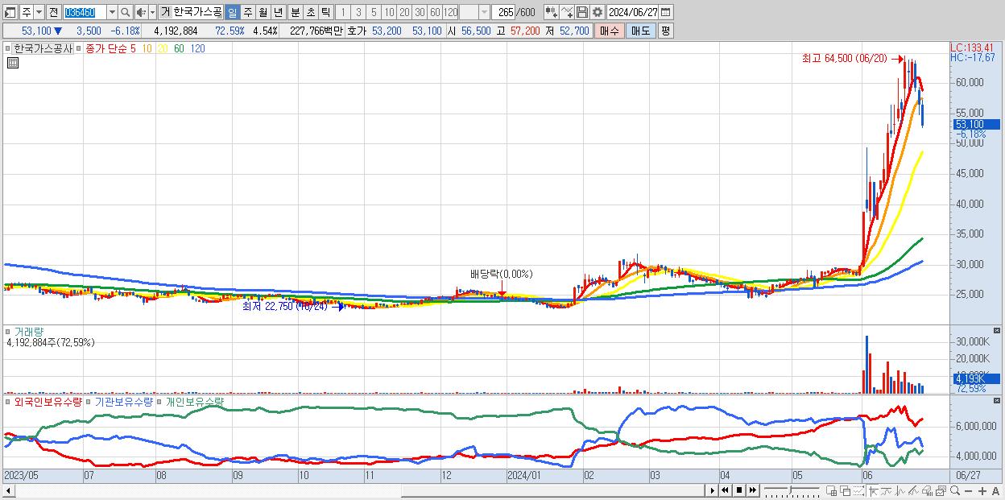Select the 초 second chart period
Image resolution: width=1005 pixels, height=500 pixels.
(310, 12)
